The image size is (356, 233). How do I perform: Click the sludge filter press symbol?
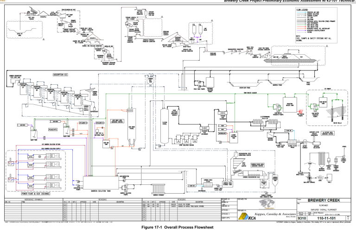[292, 143]
